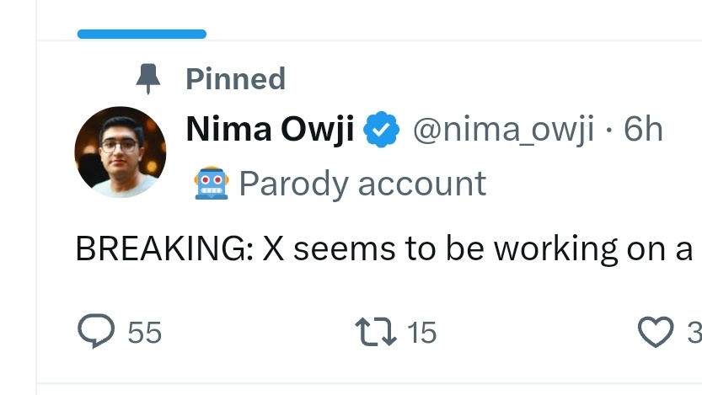The image size is (702, 395).
Task: Click the like count beside the heart
Action: click(694, 333)
